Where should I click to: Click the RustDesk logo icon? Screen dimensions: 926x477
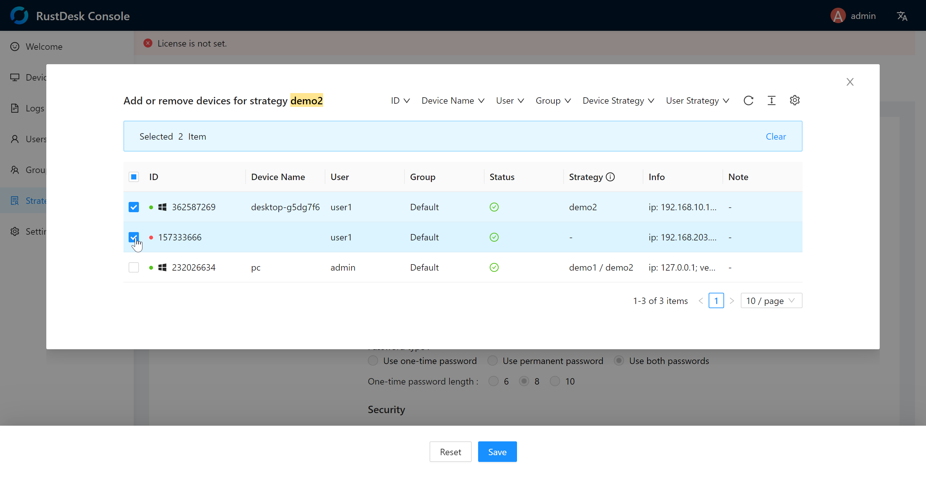coord(19,15)
